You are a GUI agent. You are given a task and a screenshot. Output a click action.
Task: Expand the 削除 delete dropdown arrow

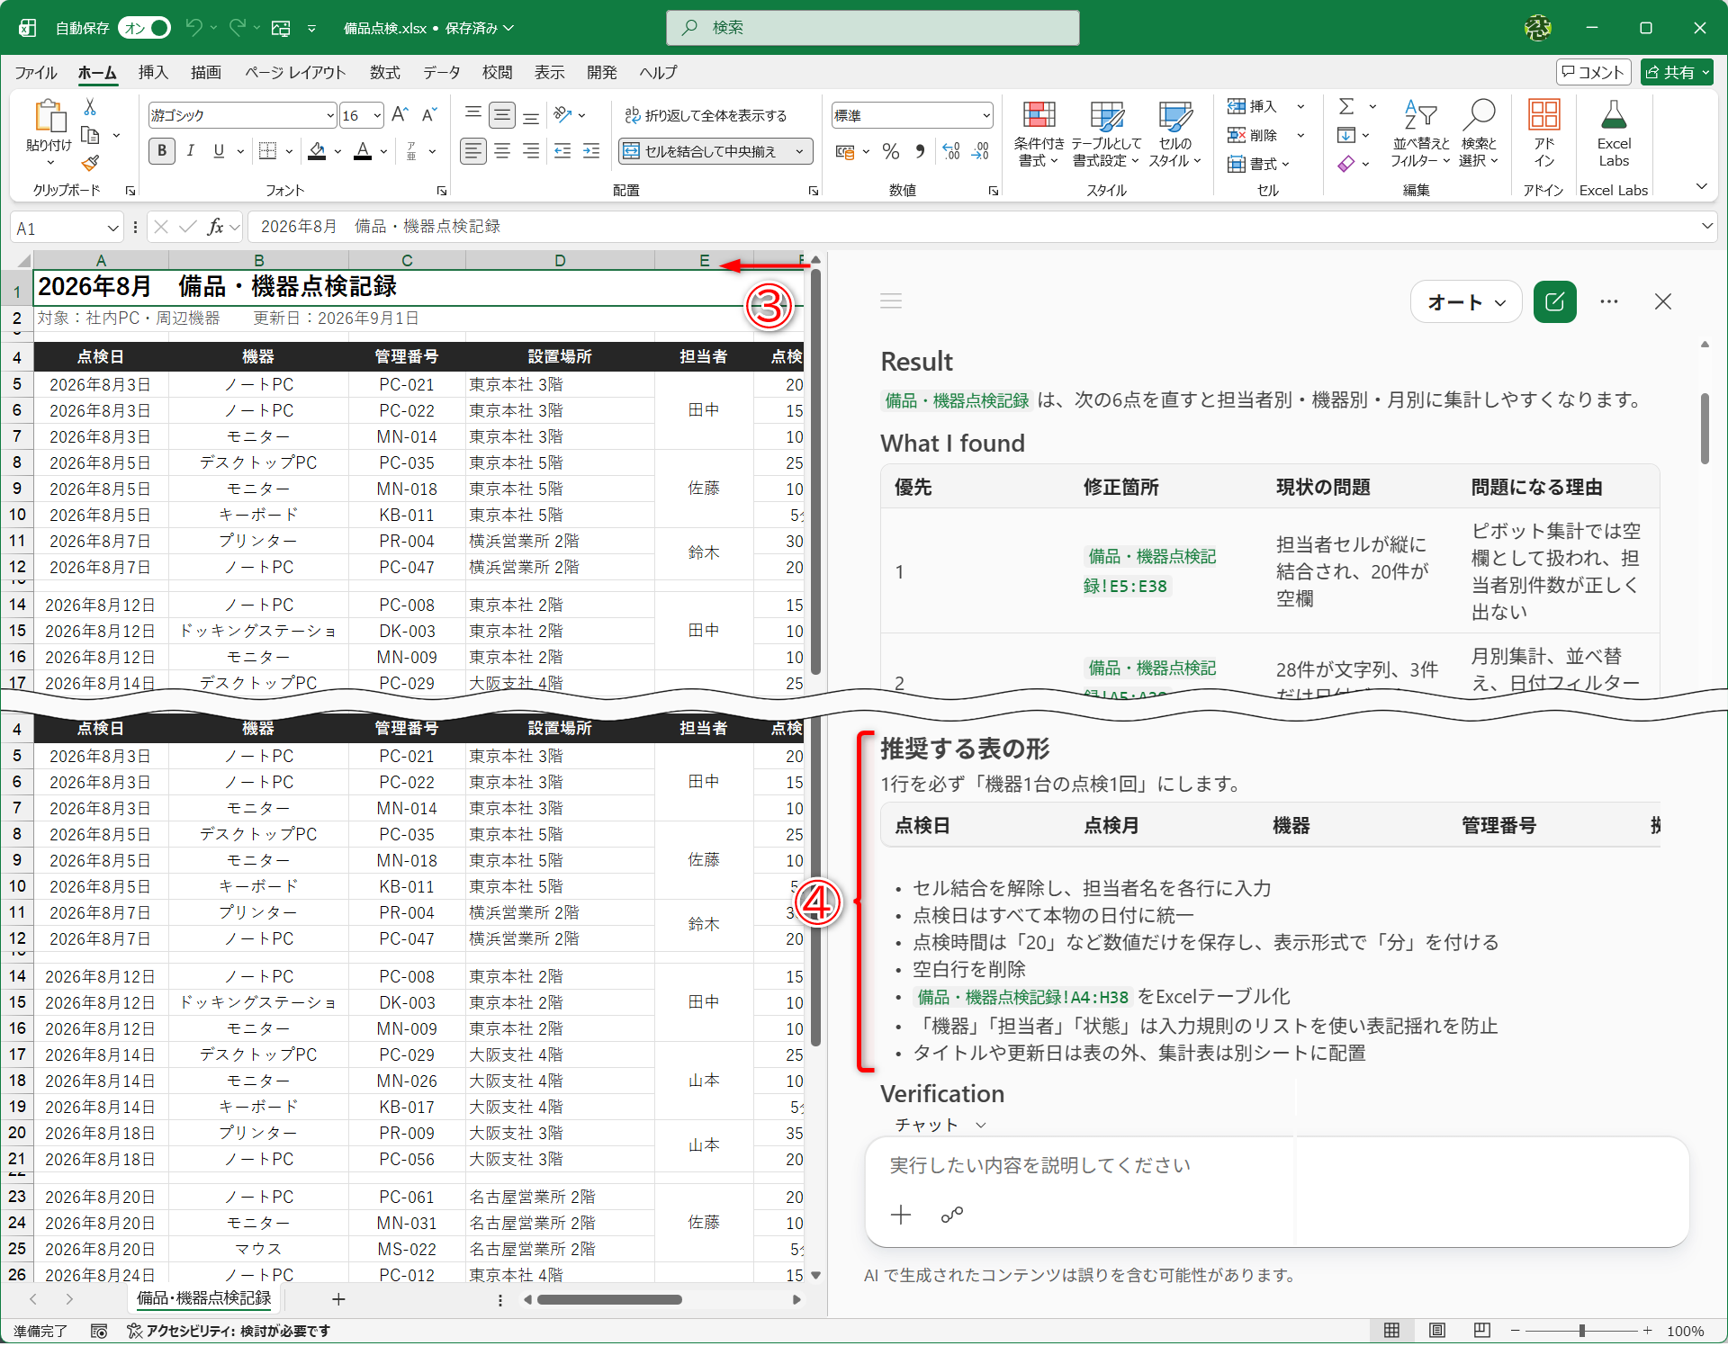click(1300, 136)
